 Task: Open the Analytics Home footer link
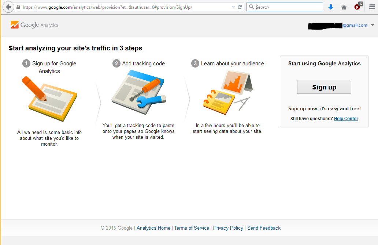pos(153,228)
